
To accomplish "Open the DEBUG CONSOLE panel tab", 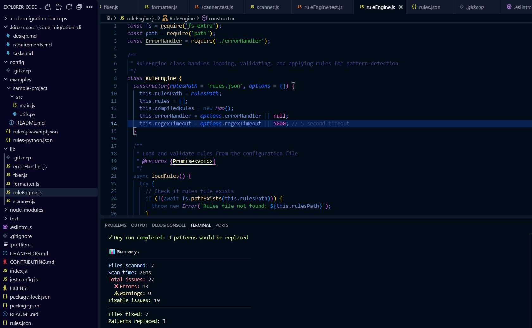I will [169, 225].
